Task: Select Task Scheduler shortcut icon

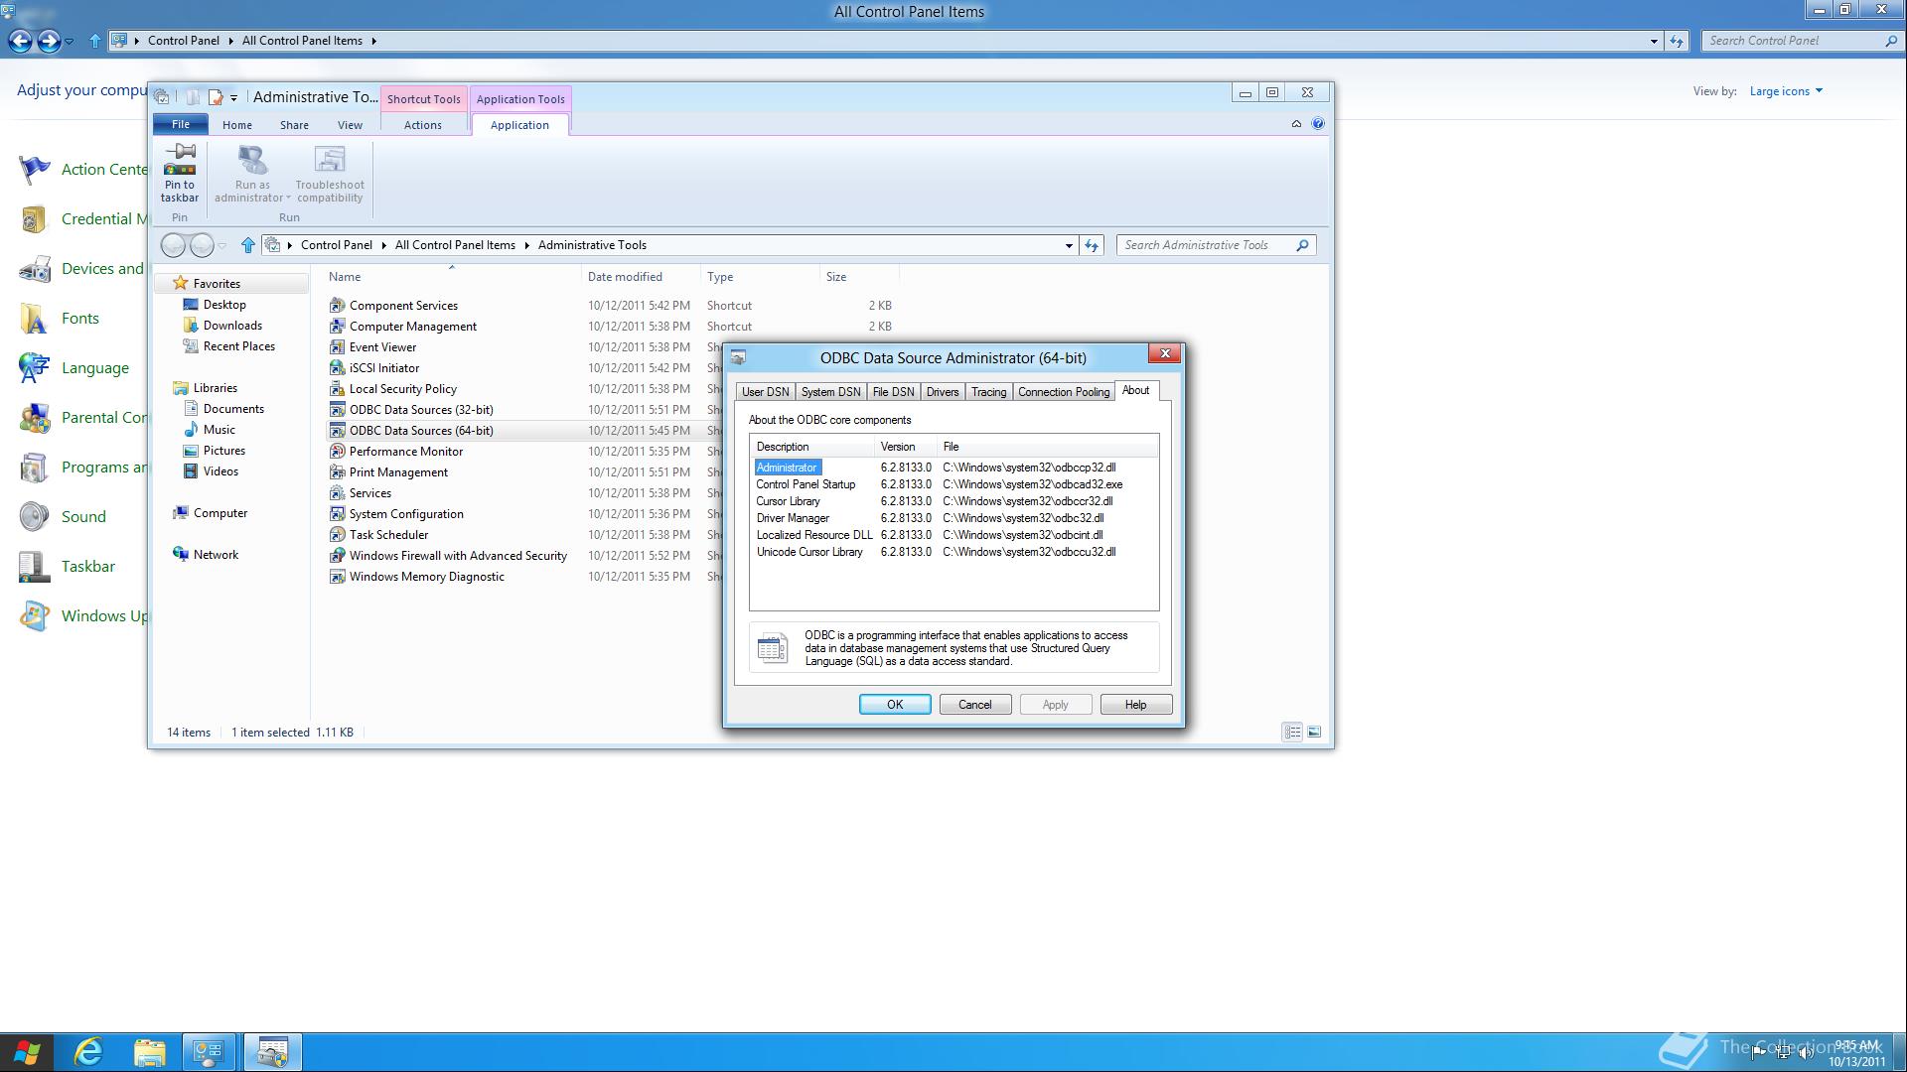Action: click(338, 535)
